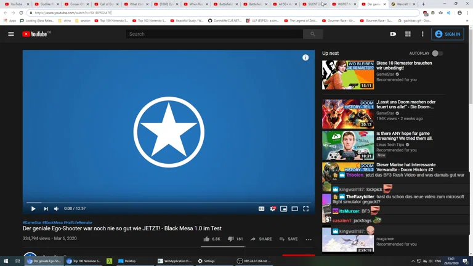Open the #HalfLifeRemake hashtag link
This screenshot has width=473, height=266.
pos(78,222)
